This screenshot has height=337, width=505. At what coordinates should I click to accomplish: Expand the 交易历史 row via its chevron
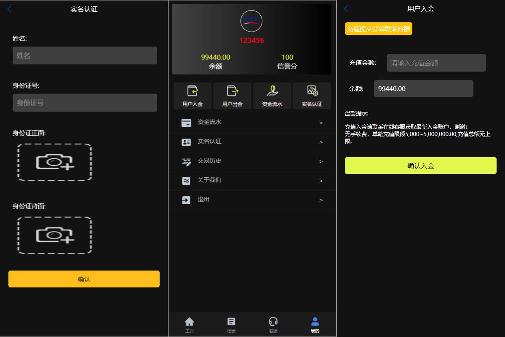pos(321,161)
